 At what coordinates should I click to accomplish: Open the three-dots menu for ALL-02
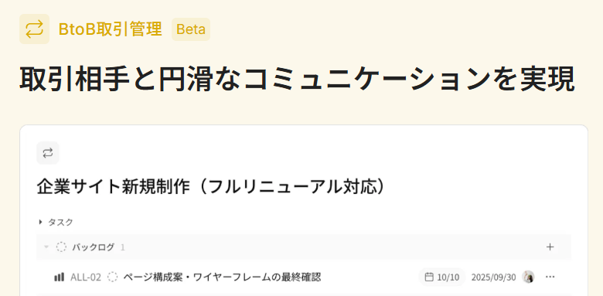point(550,277)
